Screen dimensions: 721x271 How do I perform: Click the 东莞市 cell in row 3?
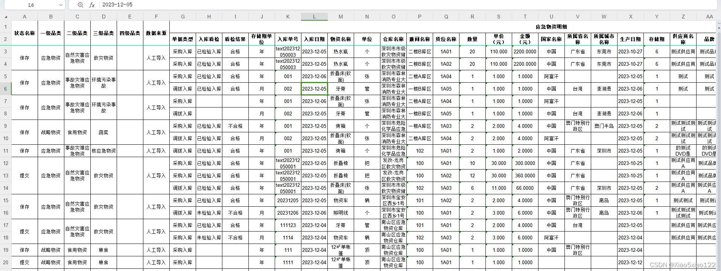pyautogui.click(x=604, y=51)
